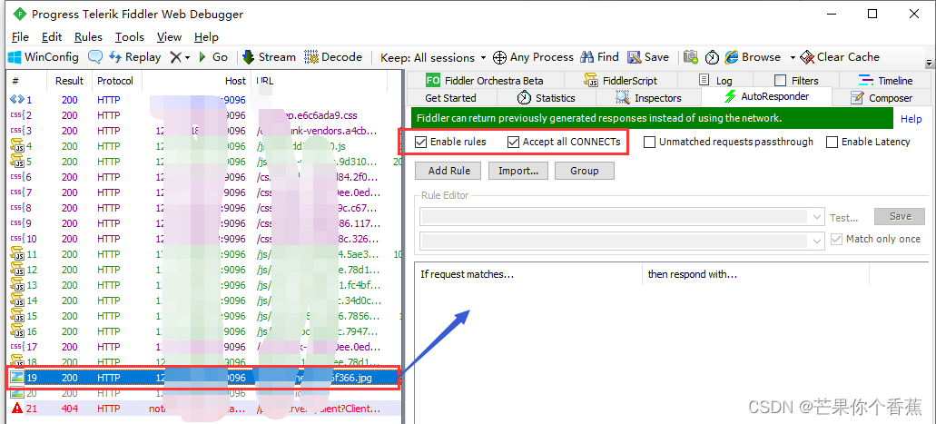
Task: Sort sessions by the Host column header
Action: pyautogui.click(x=196, y=81)
